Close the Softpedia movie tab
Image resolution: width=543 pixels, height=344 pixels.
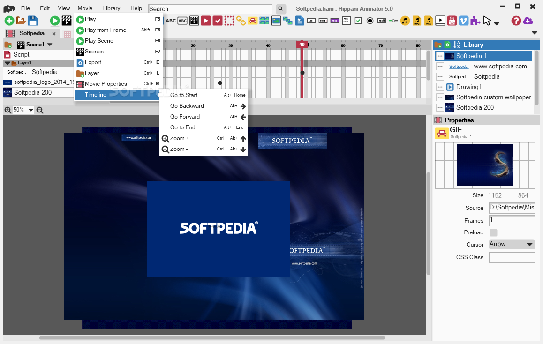[53, 34]
